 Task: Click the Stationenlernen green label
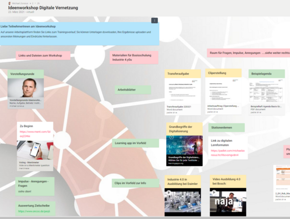click(227, 128)
